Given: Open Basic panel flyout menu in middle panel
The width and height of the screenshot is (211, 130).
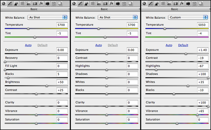Looking at the screenshot, I should point(139,9).
